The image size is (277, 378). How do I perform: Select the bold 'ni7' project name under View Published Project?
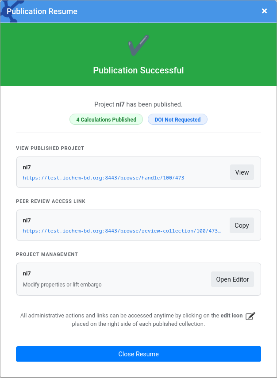(27, 167)
